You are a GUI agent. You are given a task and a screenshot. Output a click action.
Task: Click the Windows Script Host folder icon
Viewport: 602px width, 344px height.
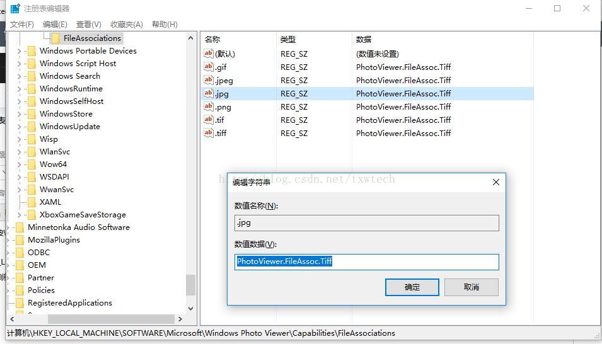[32, 64]
